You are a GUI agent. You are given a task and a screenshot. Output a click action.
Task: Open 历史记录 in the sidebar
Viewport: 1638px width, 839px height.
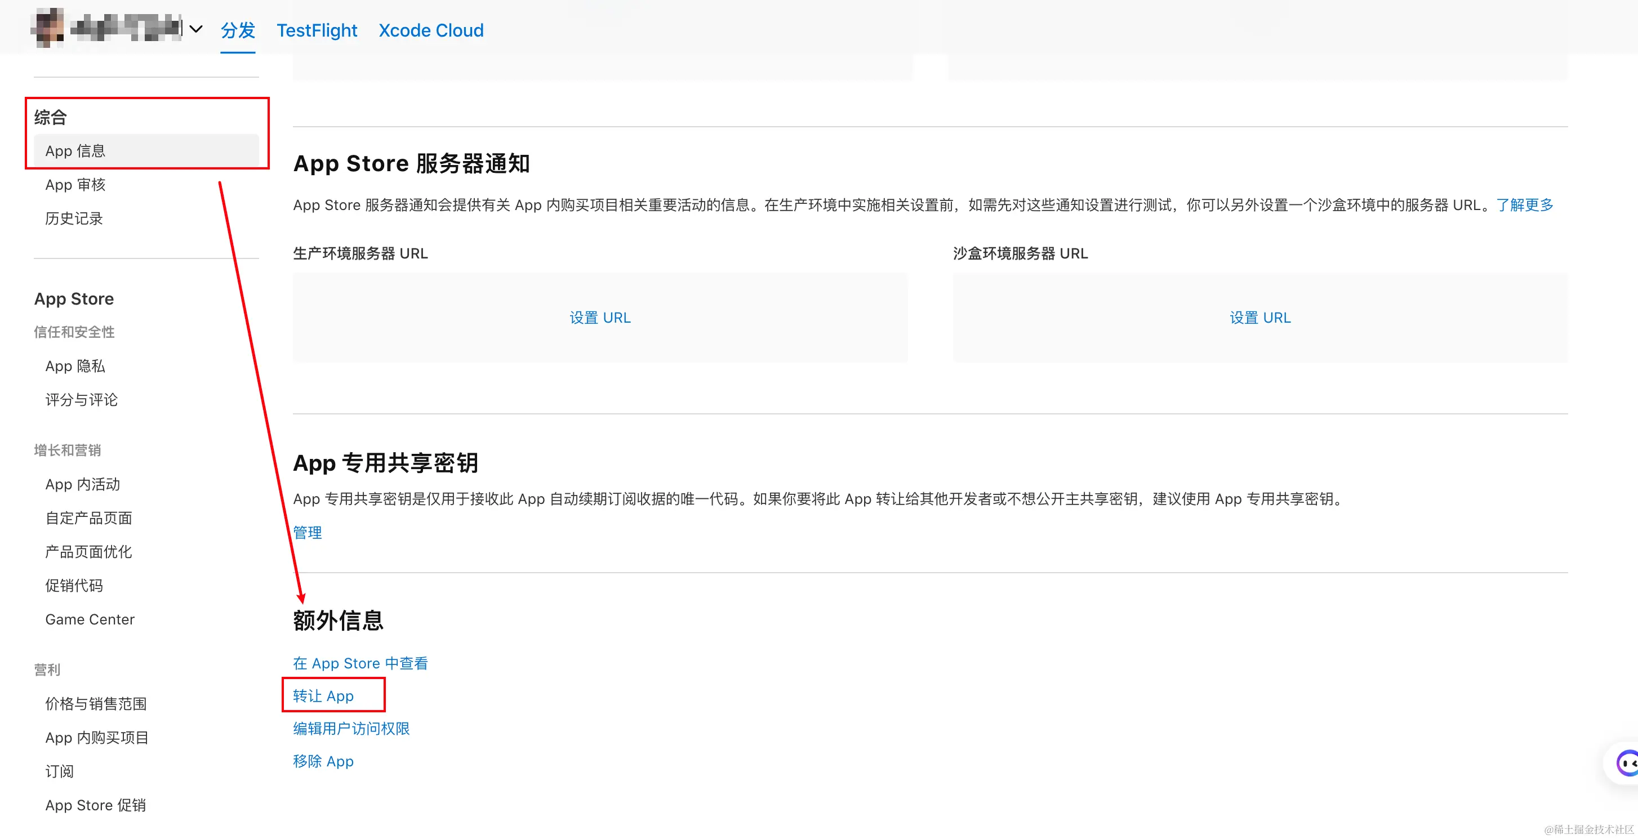74,218
